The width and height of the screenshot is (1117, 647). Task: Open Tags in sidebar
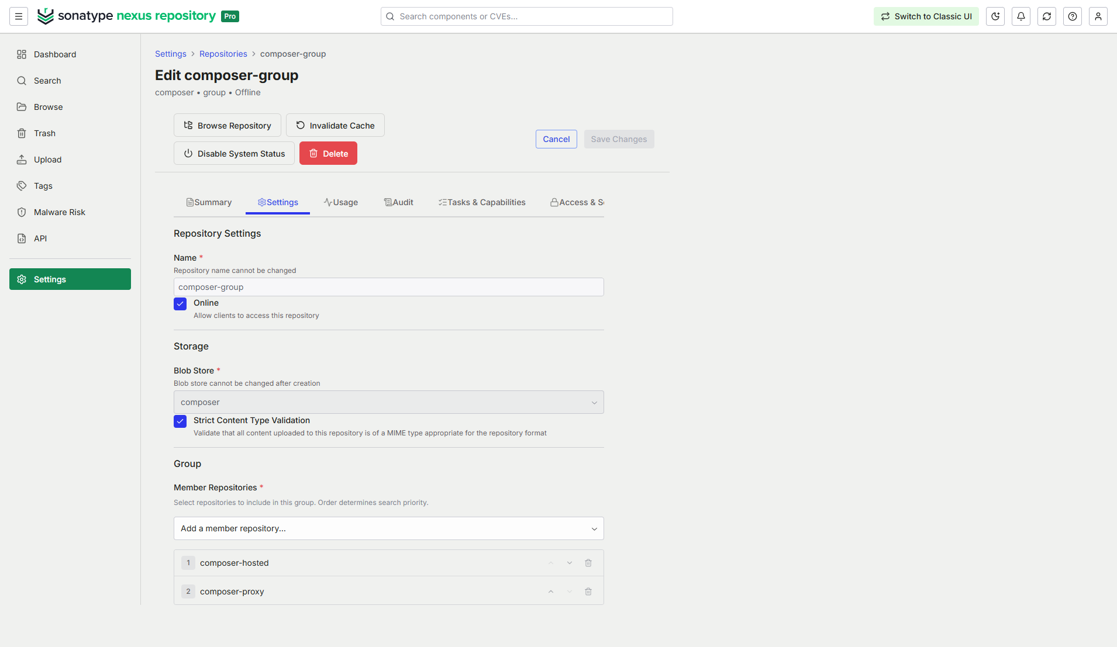coord(70,186)
